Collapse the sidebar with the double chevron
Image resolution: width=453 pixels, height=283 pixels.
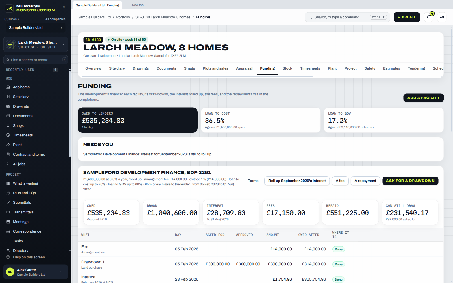[x=64, y=7]
